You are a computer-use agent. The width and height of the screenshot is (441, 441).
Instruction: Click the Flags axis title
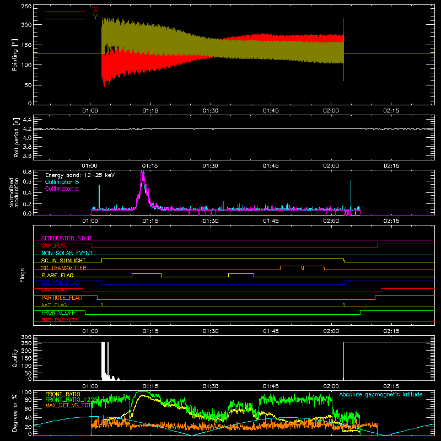point(23,275)
